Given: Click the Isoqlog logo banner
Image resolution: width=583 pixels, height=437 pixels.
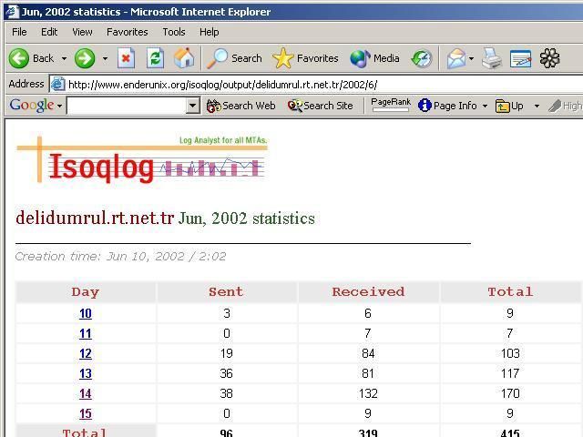Looking at the screenshot, I should click(x=142, y=160).
